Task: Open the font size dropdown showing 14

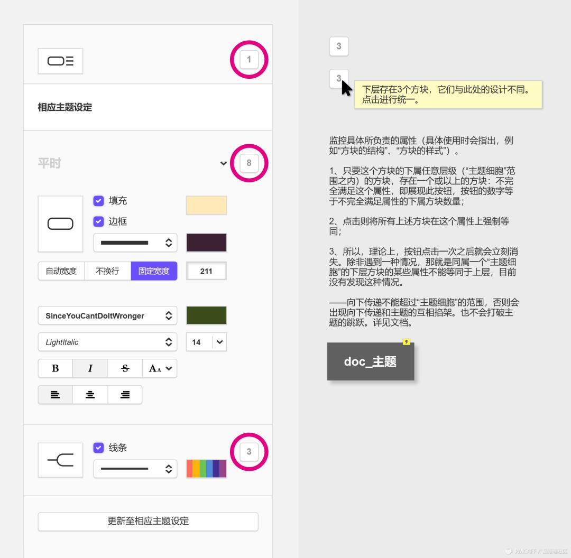Action: pos(206,342)
